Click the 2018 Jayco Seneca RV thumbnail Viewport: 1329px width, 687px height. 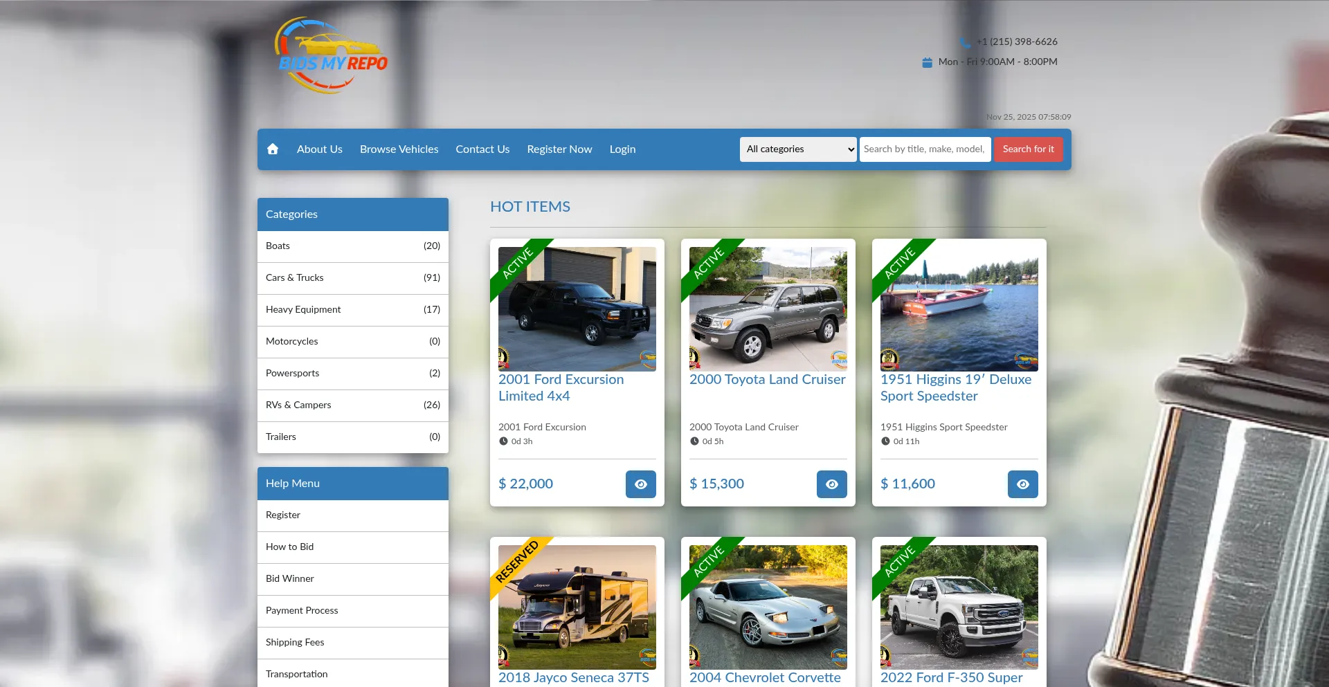(x=577, y=607)
